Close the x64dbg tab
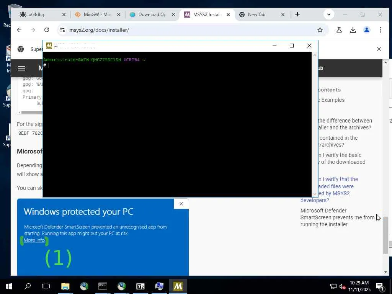This screenshot has width=392, height=294. pyautogui.click(x=64, y=15)
